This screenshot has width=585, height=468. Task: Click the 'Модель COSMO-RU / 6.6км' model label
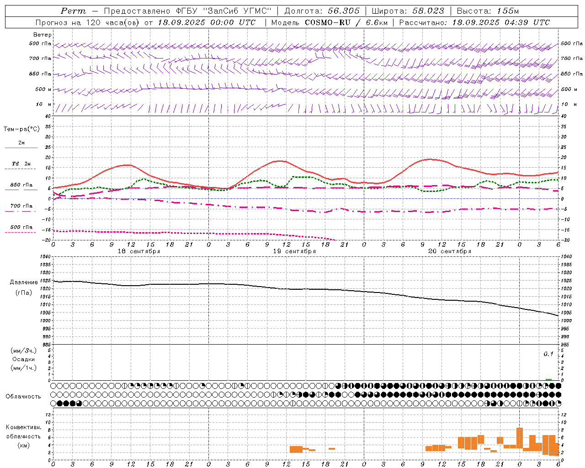click(x=330, y=22)
